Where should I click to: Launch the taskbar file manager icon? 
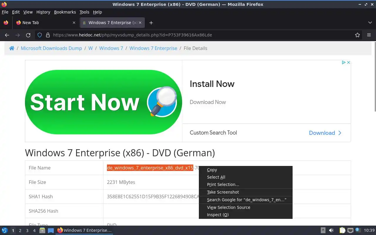pyautogui.click(x=42, y=230)
